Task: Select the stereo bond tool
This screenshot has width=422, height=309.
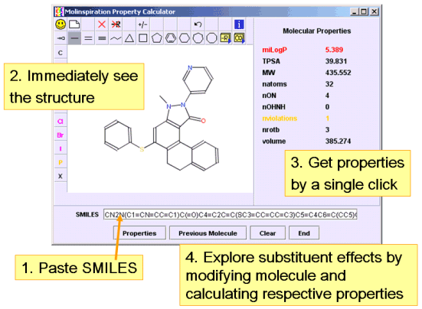Action: tap(61, 38)
